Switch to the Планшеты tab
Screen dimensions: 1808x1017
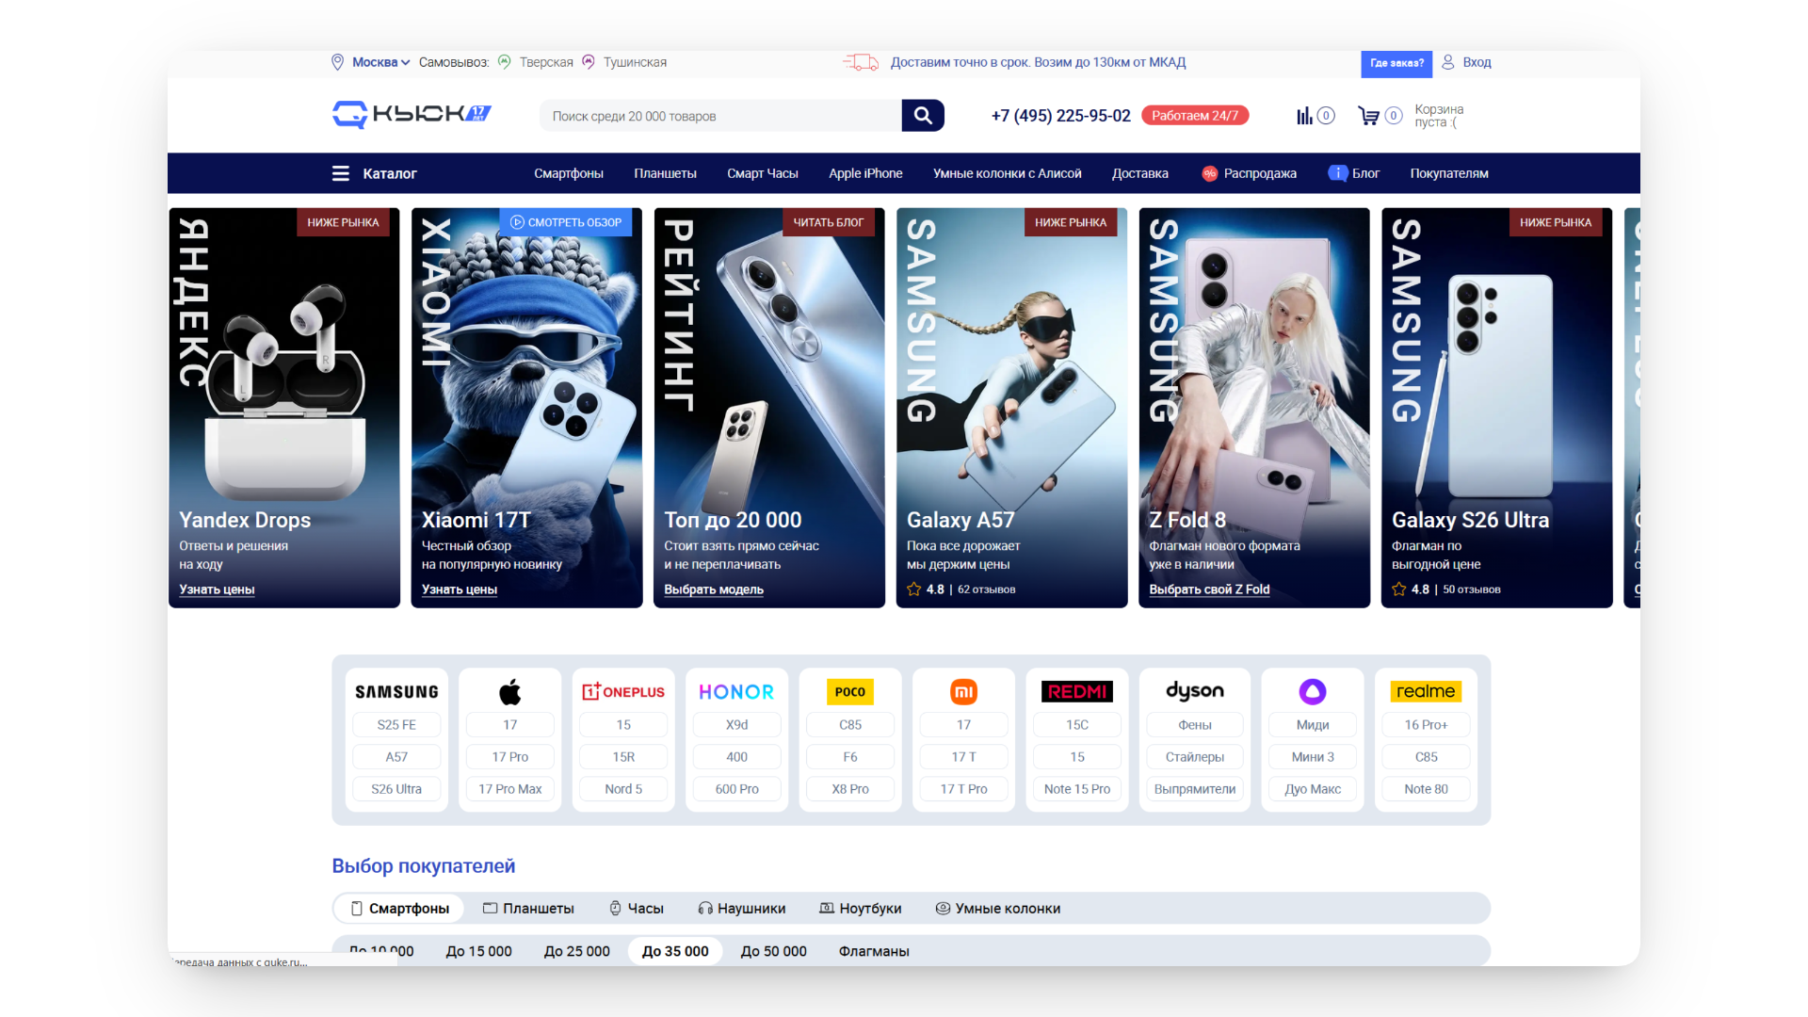click(x=528, y=909)
